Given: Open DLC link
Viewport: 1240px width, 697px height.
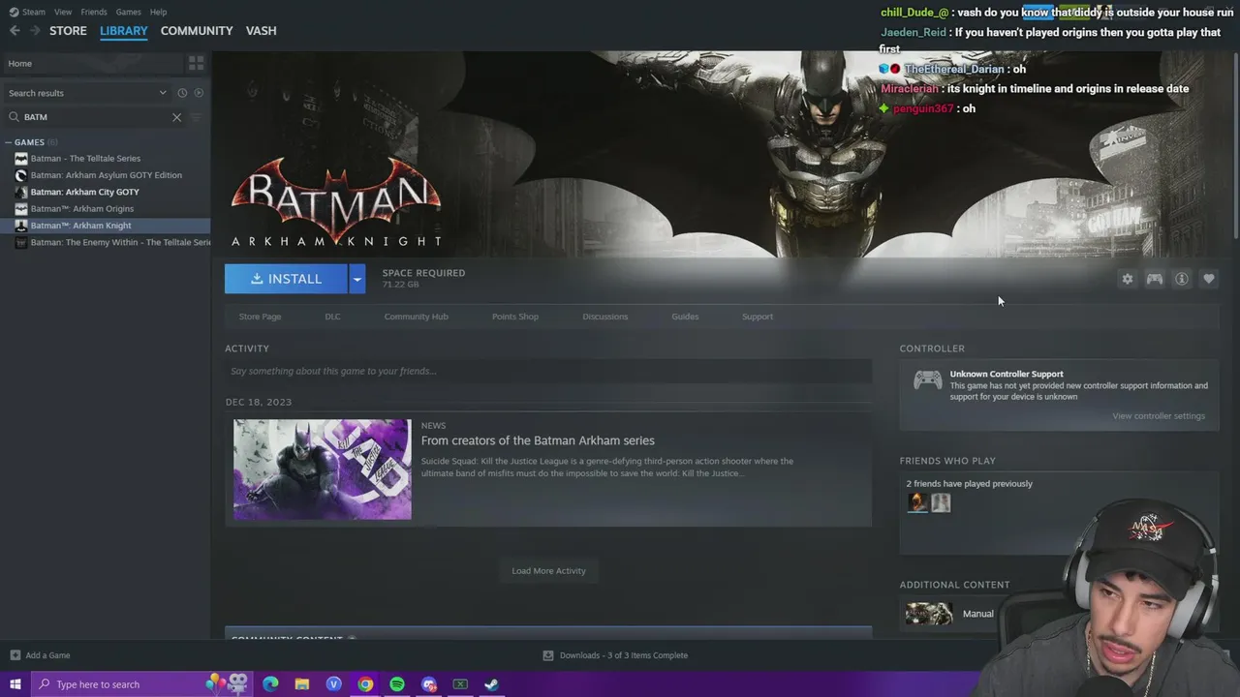Looking at the screenshot, I should 332,317.
